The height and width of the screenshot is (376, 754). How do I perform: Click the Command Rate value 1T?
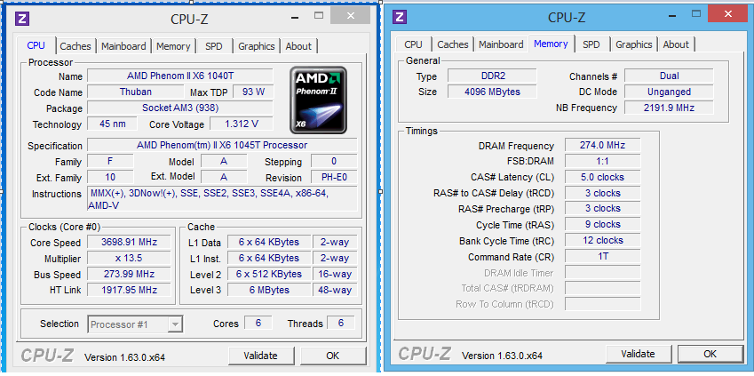(x=603, y=256)
